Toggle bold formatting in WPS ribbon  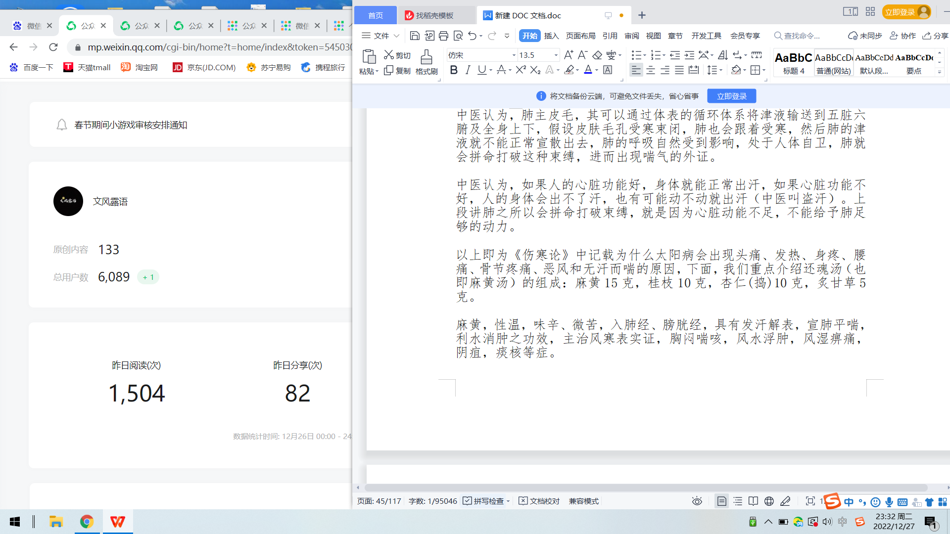(x=453, y=70)
